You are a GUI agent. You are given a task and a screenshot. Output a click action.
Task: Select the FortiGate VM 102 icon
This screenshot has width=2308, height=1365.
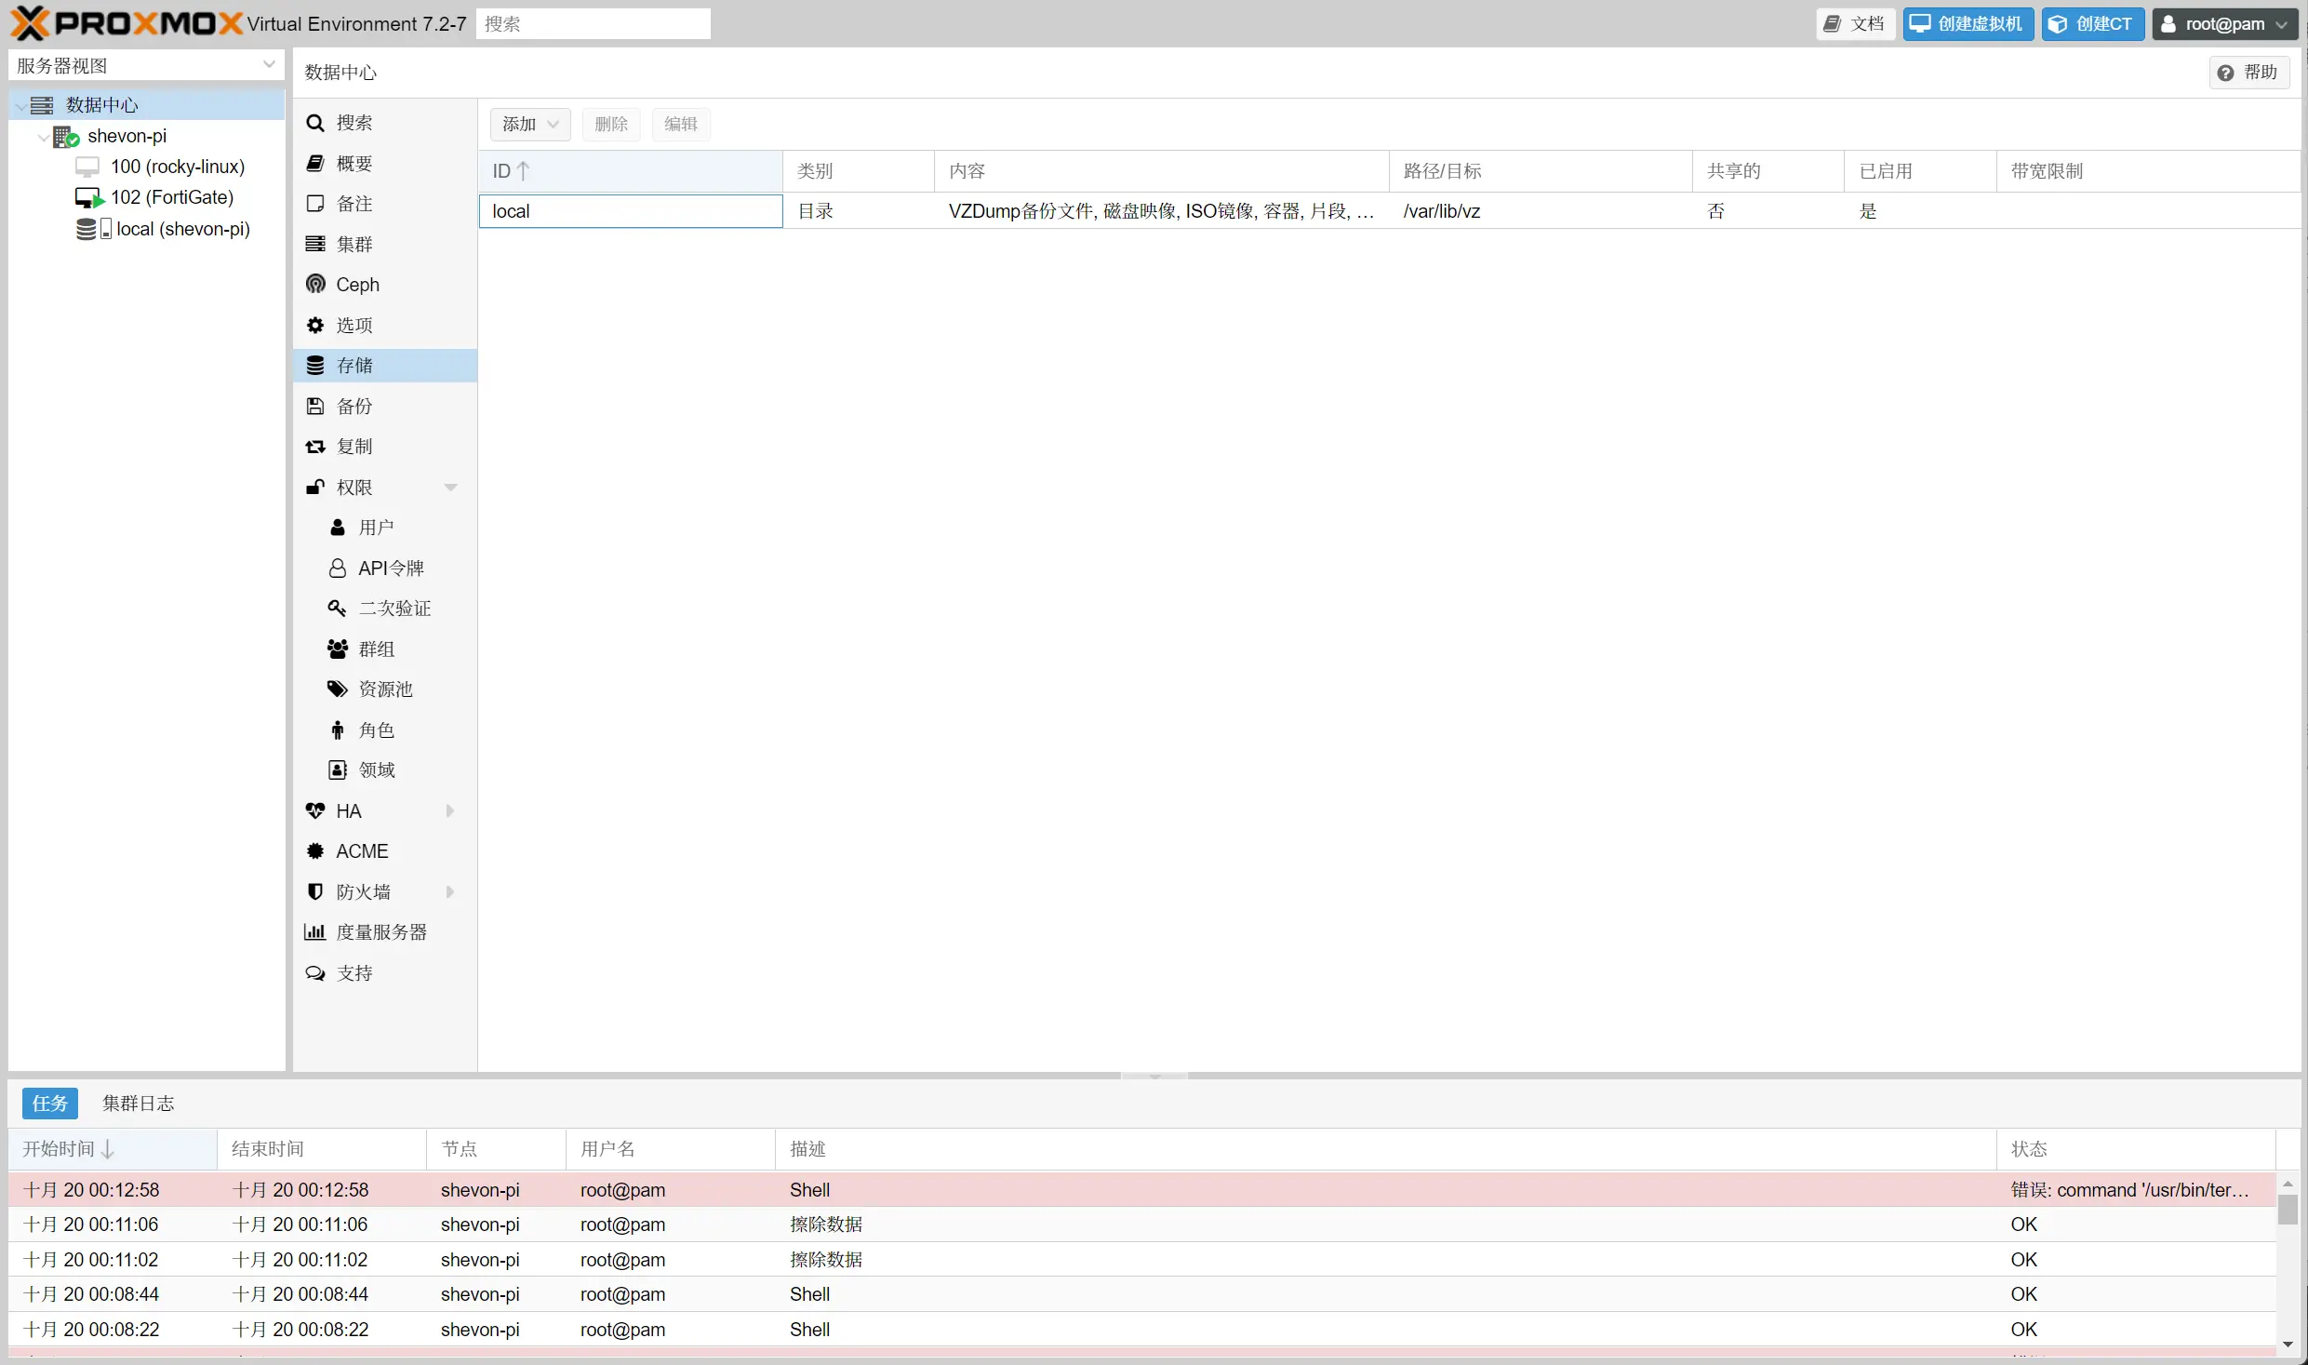click(88, 197)
